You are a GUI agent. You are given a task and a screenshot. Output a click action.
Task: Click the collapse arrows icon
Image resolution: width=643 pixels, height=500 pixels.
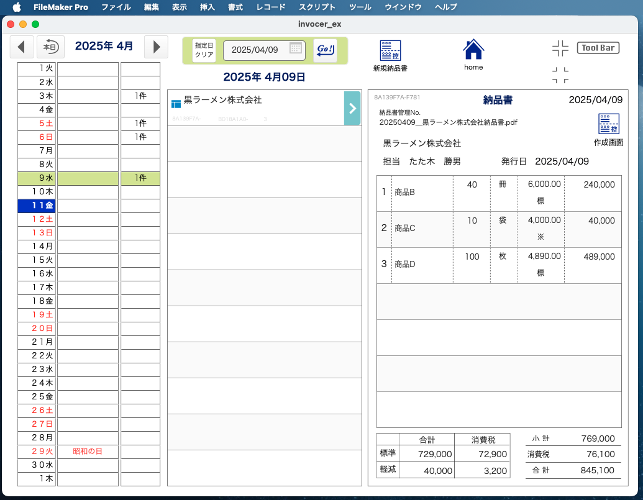pyautogui.click(x=560, y=48)
